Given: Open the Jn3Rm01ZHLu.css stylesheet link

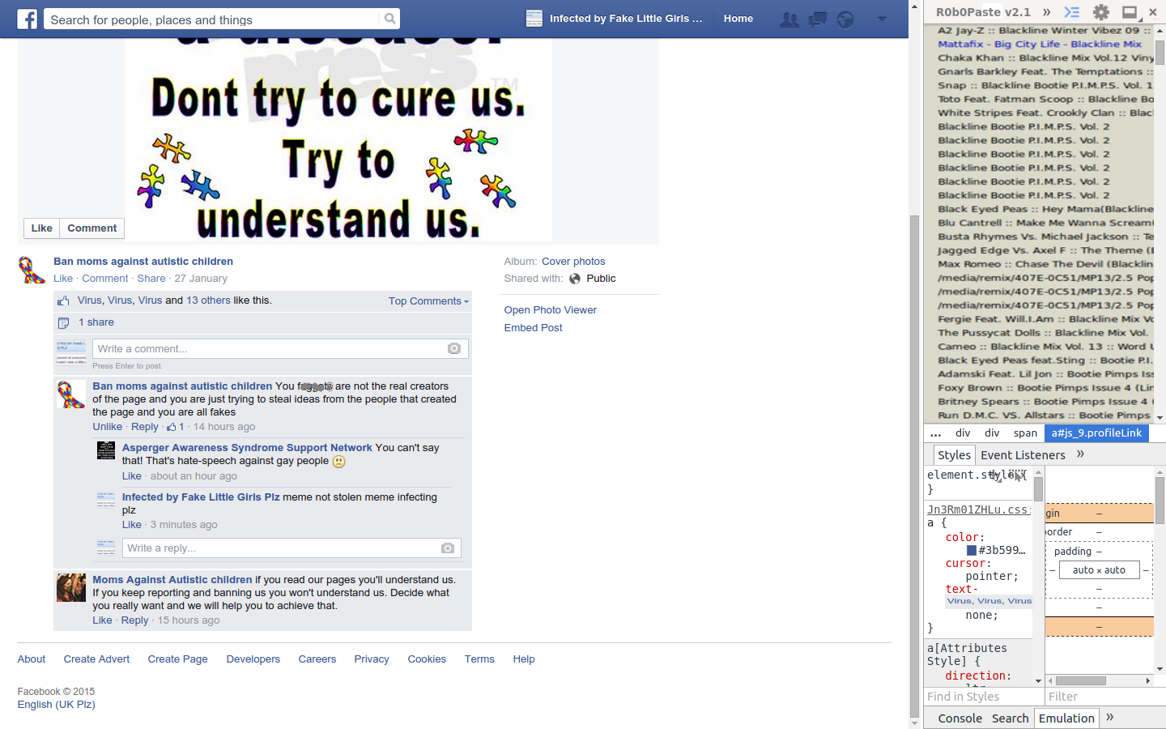Looking at the screenshot, I should coord(978,509).
